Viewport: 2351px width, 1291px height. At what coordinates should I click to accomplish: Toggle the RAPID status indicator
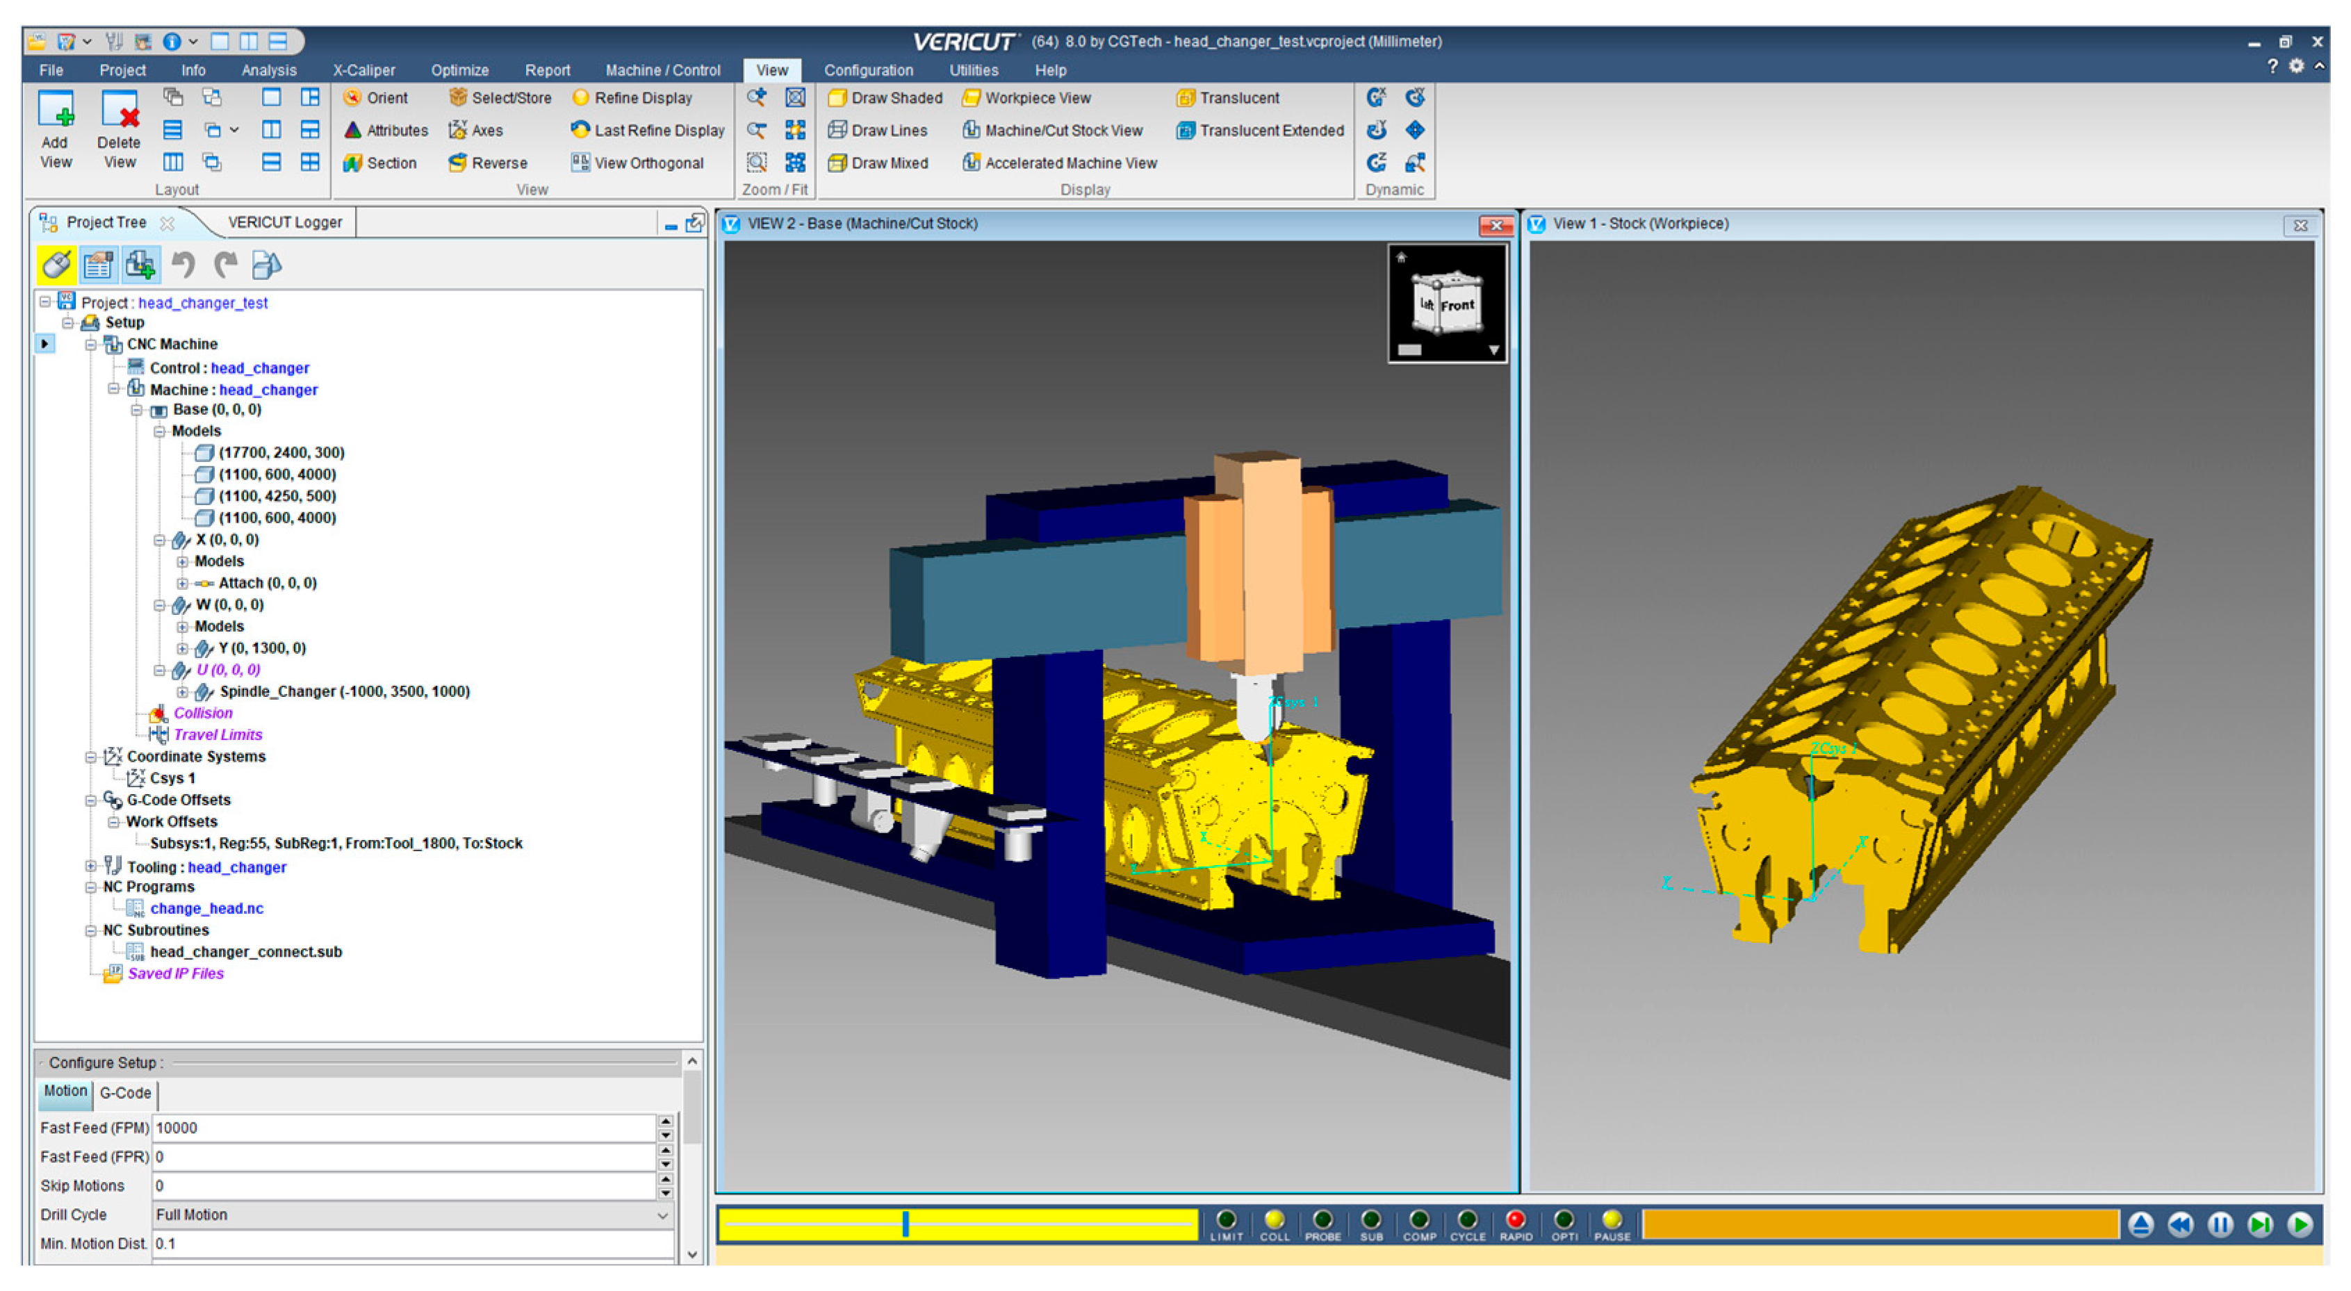click(1515, 1220)
